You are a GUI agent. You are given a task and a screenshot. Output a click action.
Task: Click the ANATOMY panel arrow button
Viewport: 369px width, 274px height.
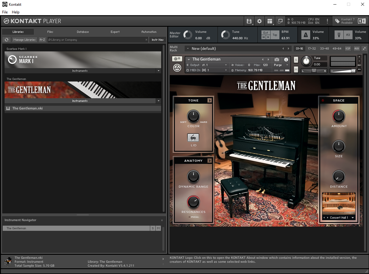point(209,161)
